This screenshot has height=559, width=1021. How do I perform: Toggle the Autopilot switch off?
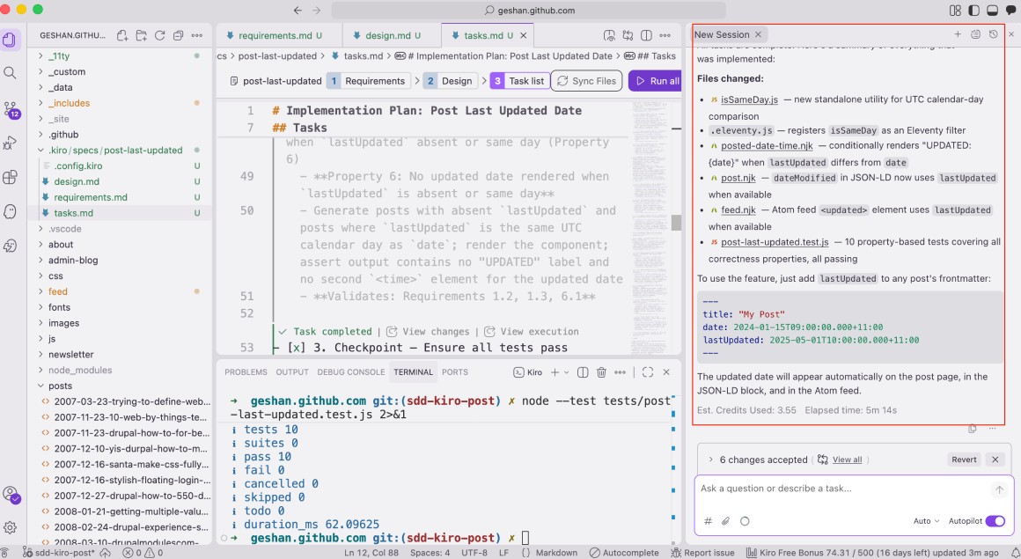click(995, 520)
